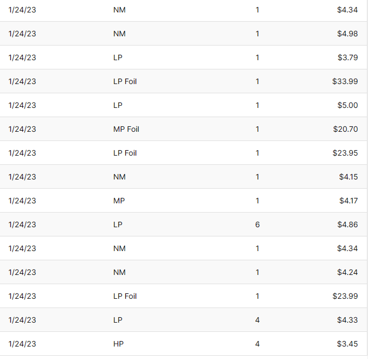Click the $4.15 price cell
The image size is (368, 359).
tap(347, 177)
